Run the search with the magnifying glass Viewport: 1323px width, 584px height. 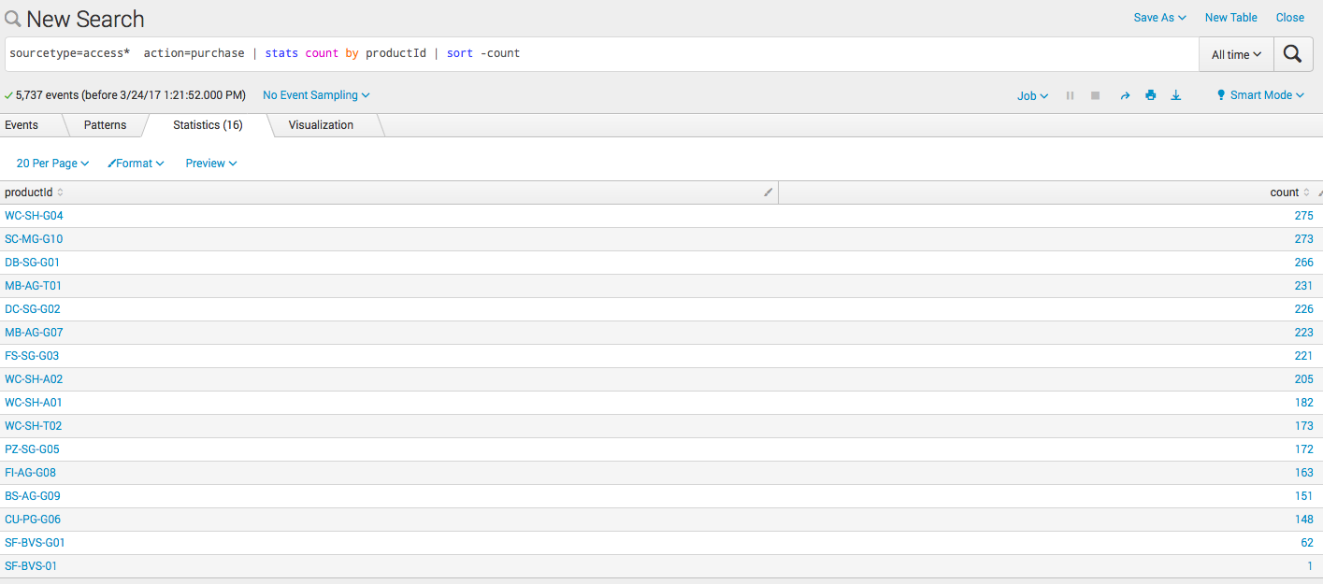point(1293,53)
